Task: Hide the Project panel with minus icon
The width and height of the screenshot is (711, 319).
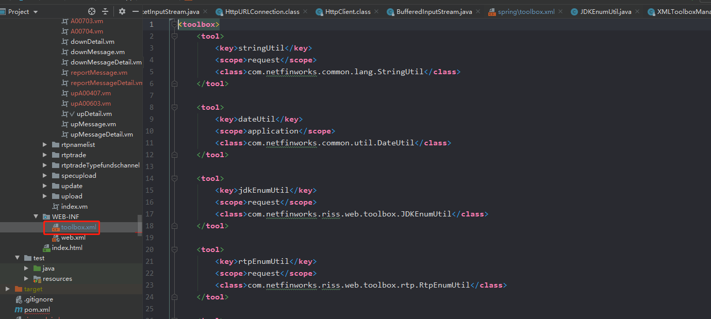Action: pos(135,11)
